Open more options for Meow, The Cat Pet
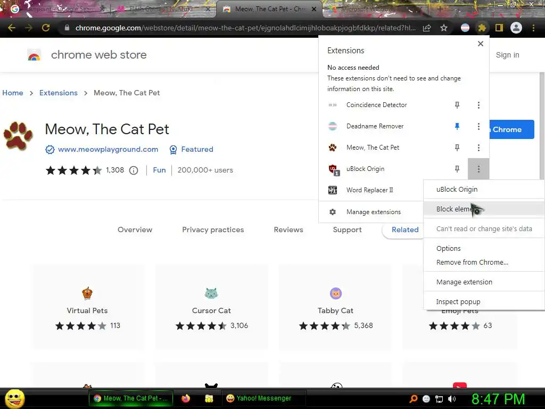Image resolution: width=545 pixels, height=409 pixels. click(x=478, y=148)
